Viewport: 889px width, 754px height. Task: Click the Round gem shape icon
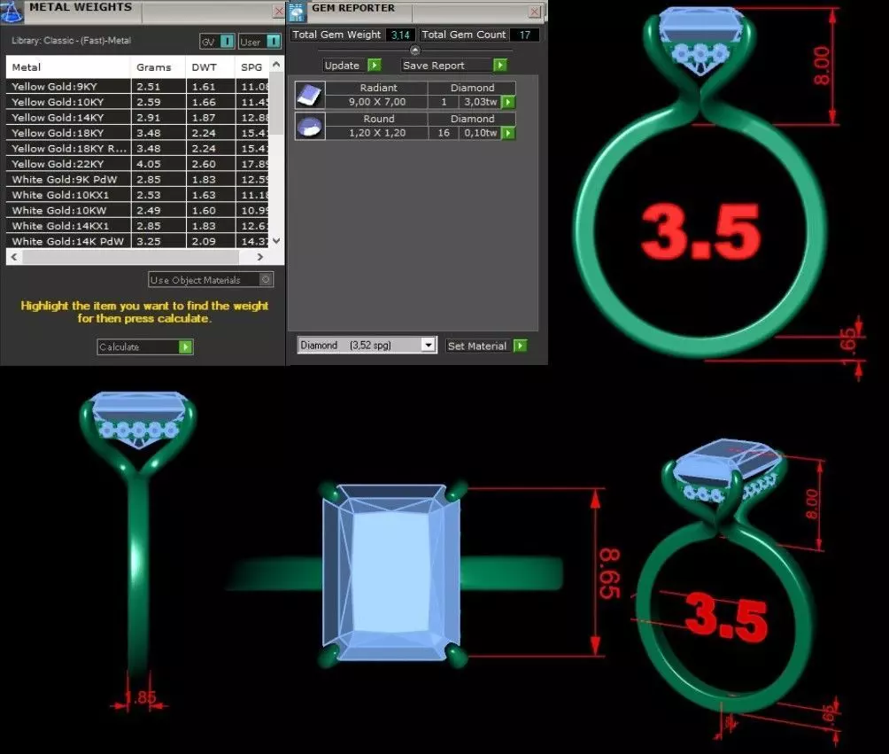(x=310, y=126)
